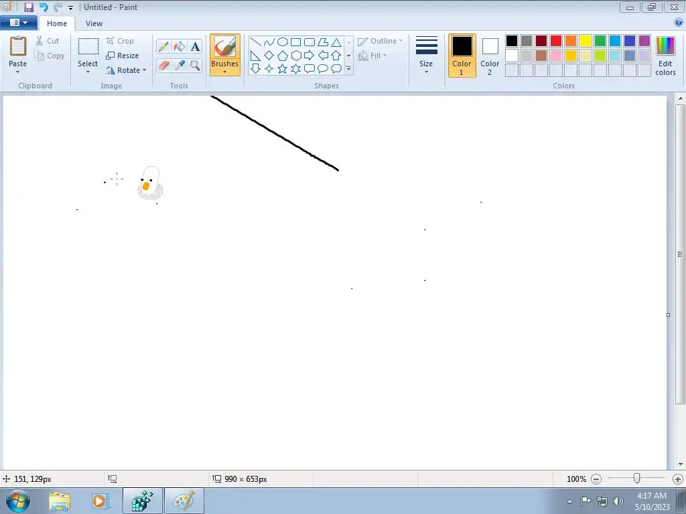Pick the yellow color swatch

point(586,41)
